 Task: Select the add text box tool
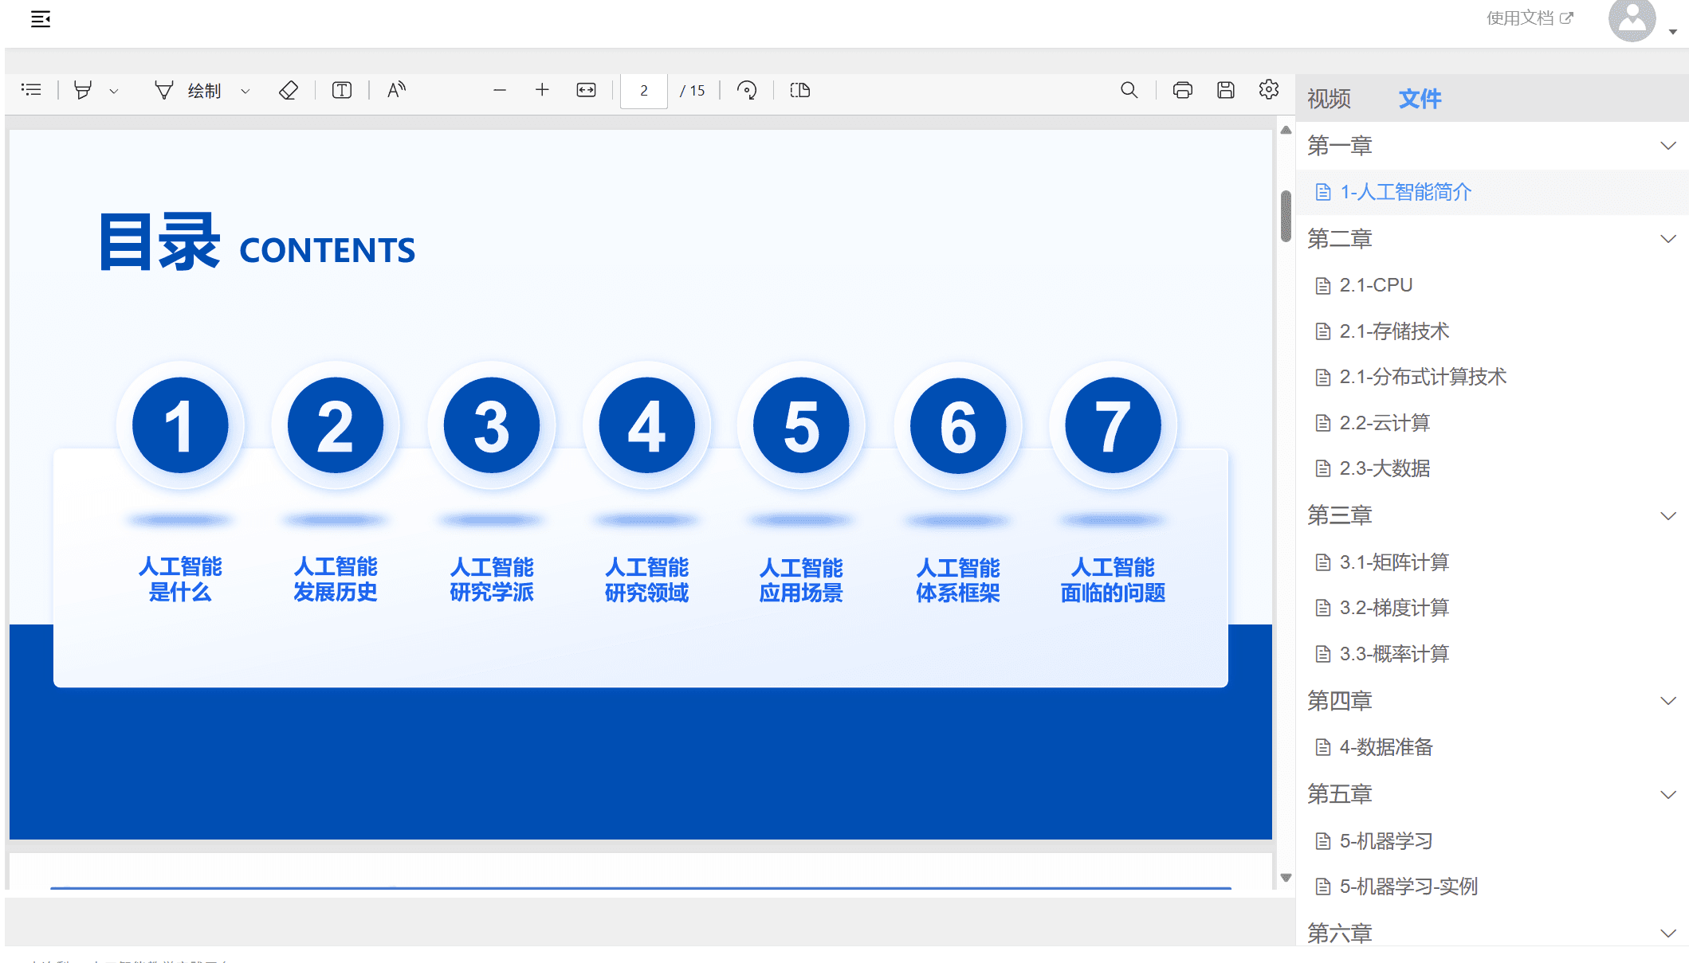pyautogui.click(x=342, y=91)
